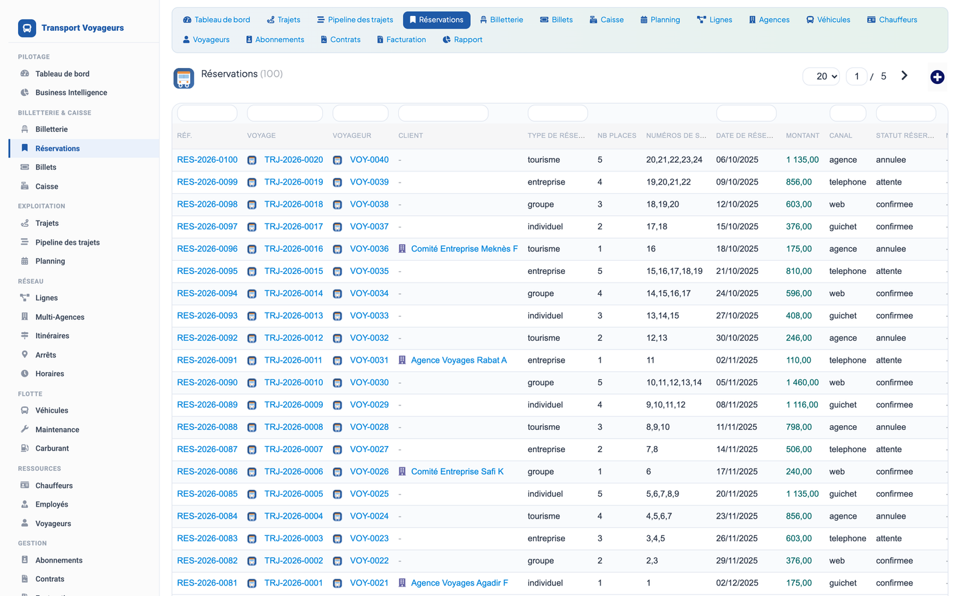Viewport: 964px width, 596px height.
Task: Switch to the Facturation top tab
Action: pyautogui.click(x=401, y=40)
